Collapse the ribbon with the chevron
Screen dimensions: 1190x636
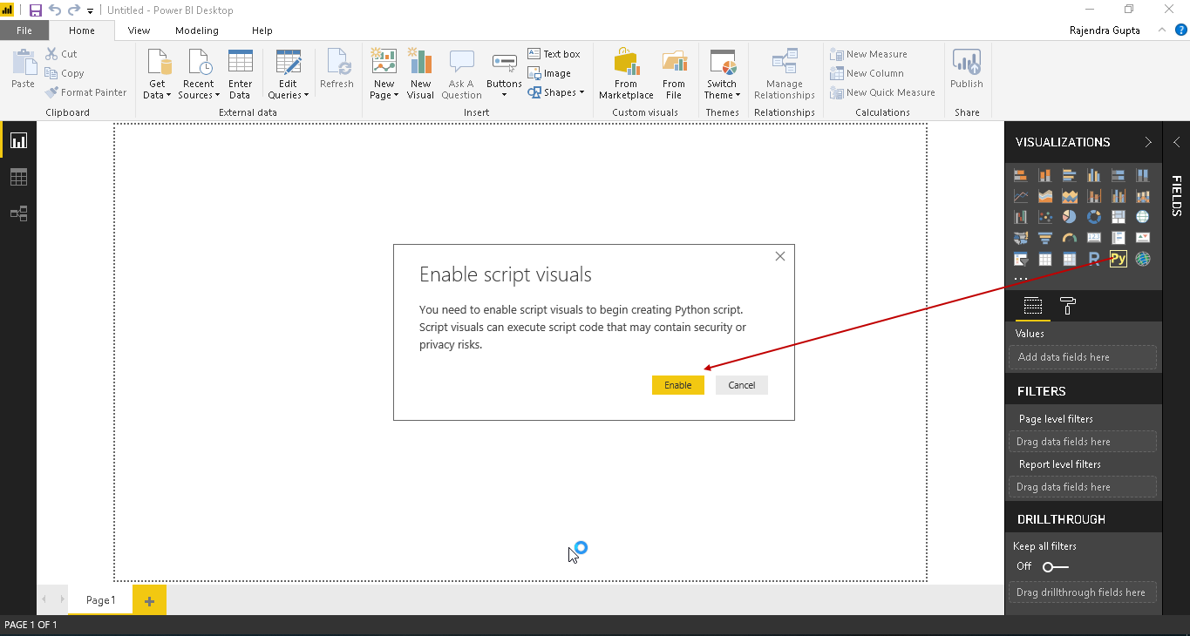(1161, 30)
